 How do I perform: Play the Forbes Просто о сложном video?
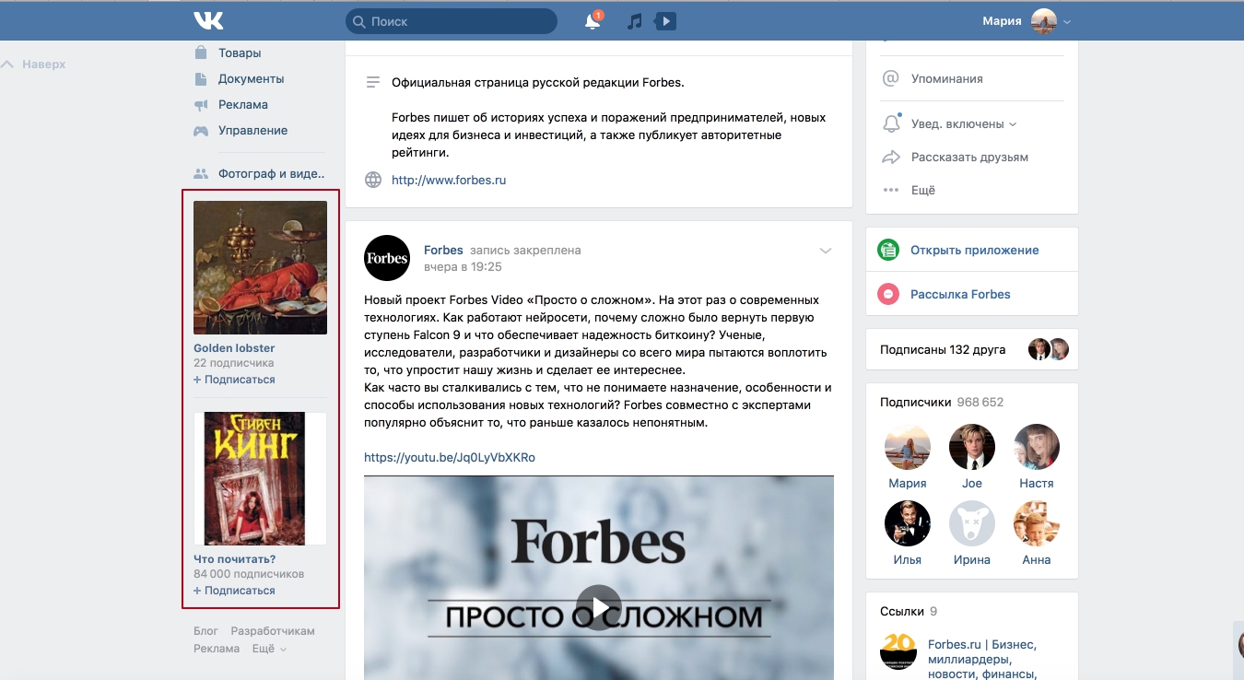pos(599,608)
